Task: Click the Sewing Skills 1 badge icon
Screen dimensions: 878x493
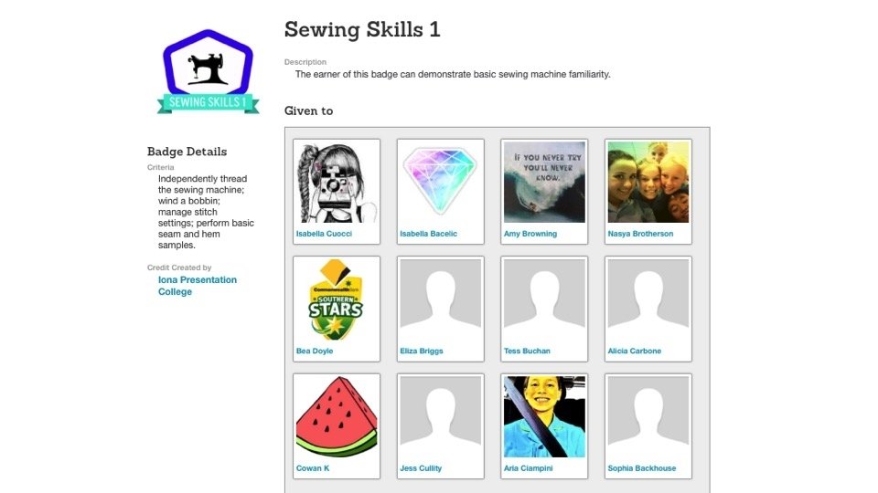Action: coord(208,71)
